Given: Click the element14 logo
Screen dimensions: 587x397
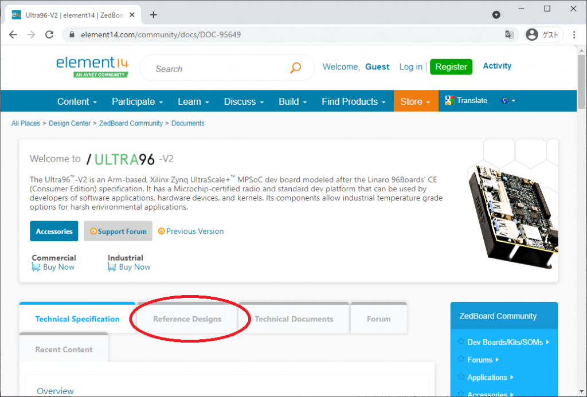Looking at the screenshot, I should click(x=92, y=66).
